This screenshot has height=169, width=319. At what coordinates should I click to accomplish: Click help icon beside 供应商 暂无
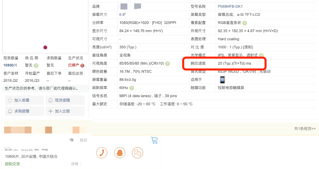click(x=36, y=65)
